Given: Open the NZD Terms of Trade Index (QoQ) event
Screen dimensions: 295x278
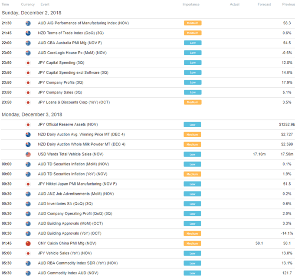Looking at the screenshot, I should pos(71,33).
